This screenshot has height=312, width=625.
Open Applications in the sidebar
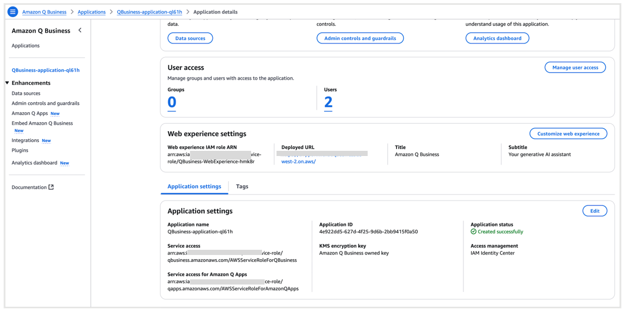[26, 46]
